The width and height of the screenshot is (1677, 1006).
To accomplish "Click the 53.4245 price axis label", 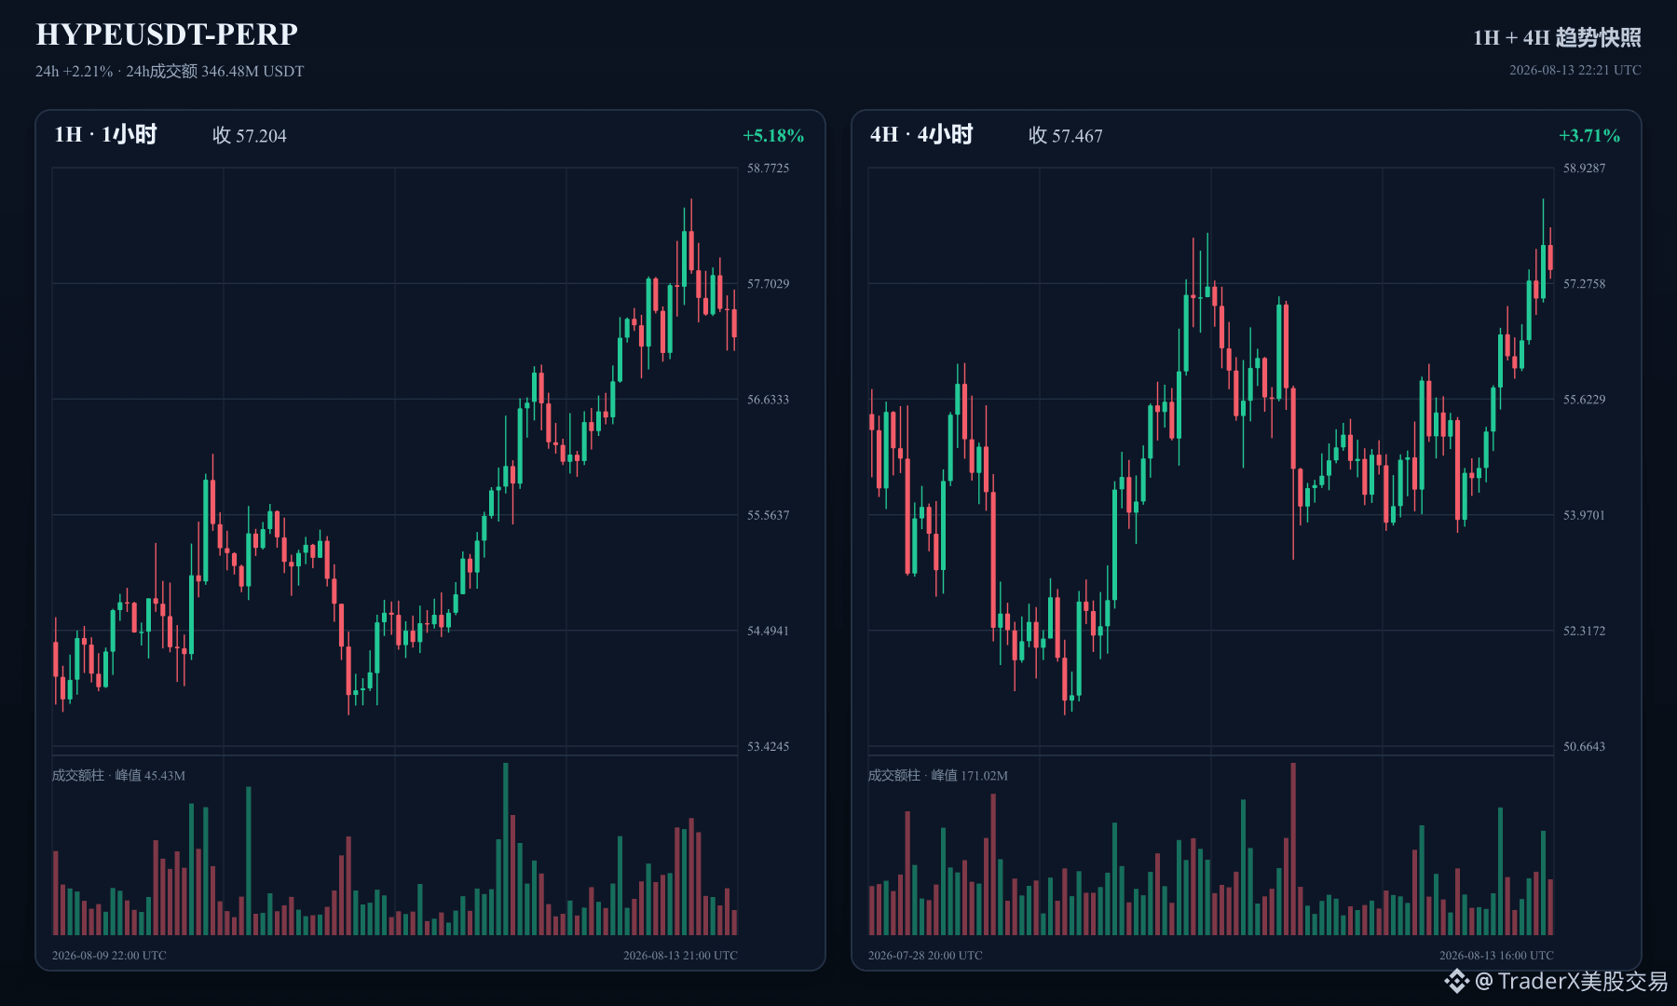I will pyautogui.click(x=768, y=746).
